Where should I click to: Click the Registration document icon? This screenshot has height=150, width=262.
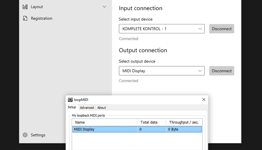(x=25, y=18)
